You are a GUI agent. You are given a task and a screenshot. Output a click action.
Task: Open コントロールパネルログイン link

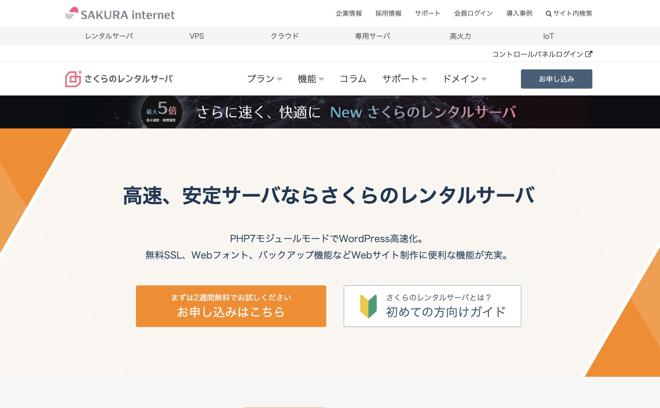click(542, 54)
